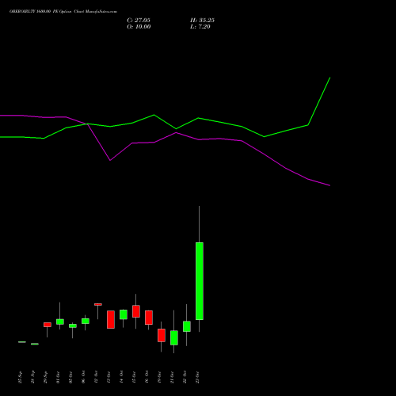
Task: Select the tall green candle for 23 Oct
Action: tap(200, 281)
